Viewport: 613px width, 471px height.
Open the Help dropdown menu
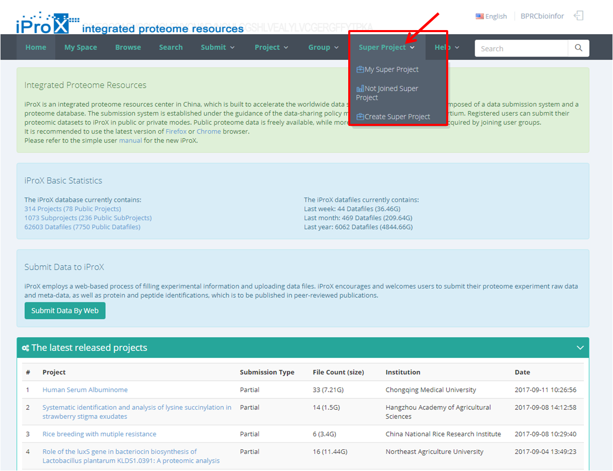(447, 47)
